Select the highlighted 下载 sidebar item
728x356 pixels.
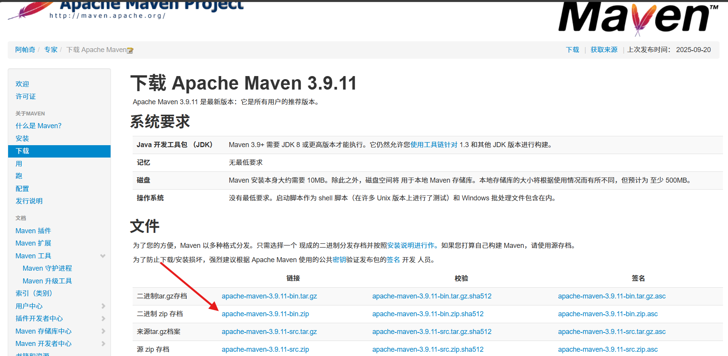pos(59,151)
